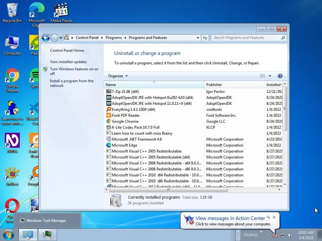Click the Search Programs and Features field
The image size is (322, 241).
pos(247,38)
